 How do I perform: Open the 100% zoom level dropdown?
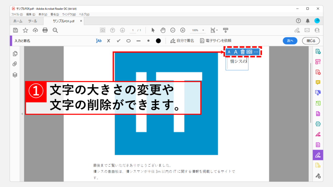point(198,30)
